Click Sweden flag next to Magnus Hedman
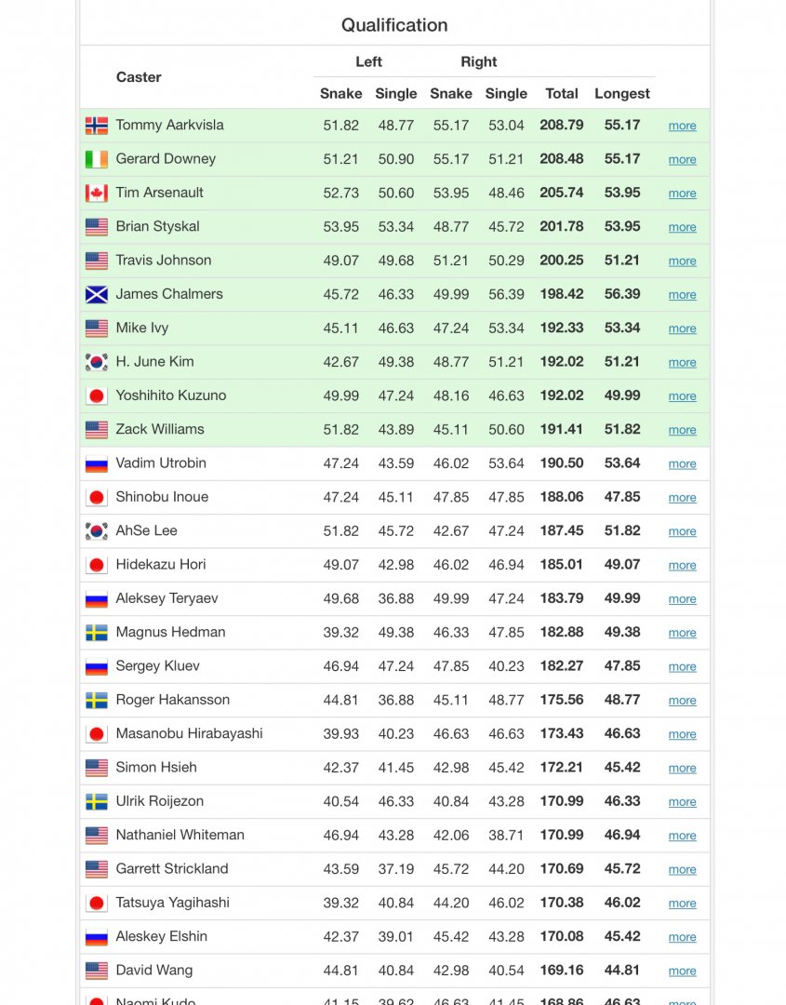The image size is (786, 1005). 97,633
